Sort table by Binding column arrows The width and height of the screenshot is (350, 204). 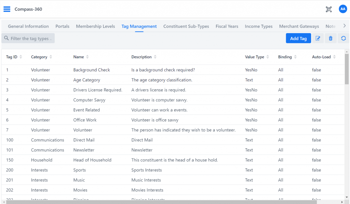tap(295, 57)
